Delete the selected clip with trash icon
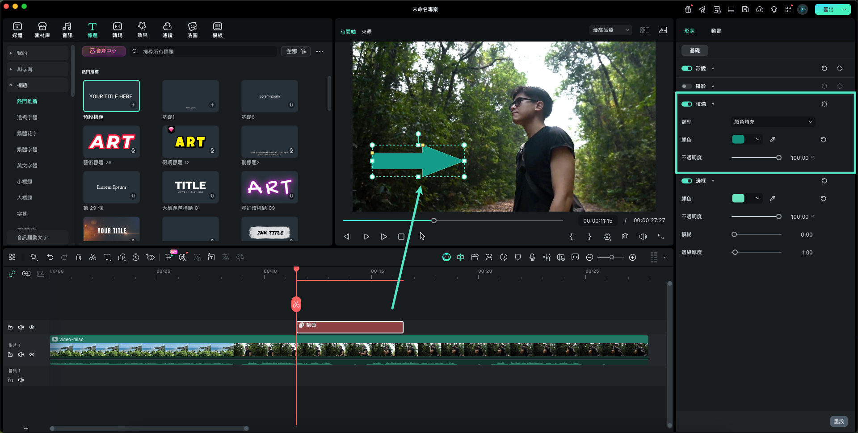Image resolution: width=858 pixels, height=433 pixels. pyautogui.click(x=79, y=257)
